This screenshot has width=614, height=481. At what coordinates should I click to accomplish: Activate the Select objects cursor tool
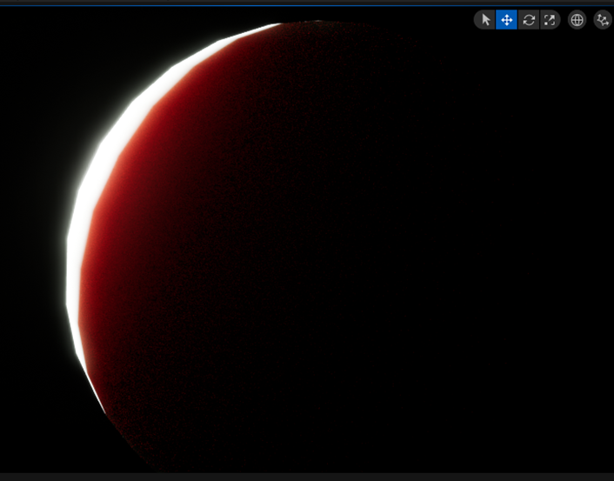485,20
